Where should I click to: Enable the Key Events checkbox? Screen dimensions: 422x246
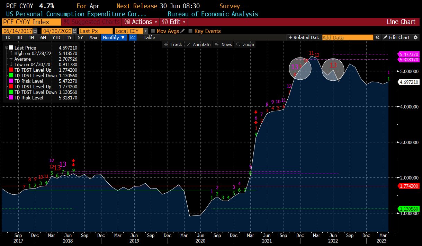[x=190, y=31]
